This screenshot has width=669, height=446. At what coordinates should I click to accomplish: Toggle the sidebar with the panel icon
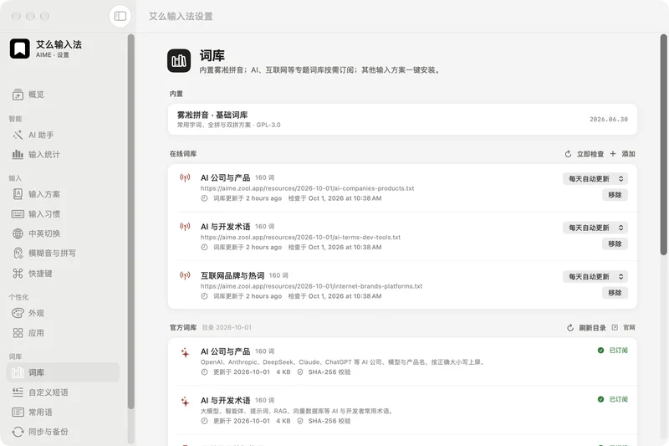tap(120, 16)
